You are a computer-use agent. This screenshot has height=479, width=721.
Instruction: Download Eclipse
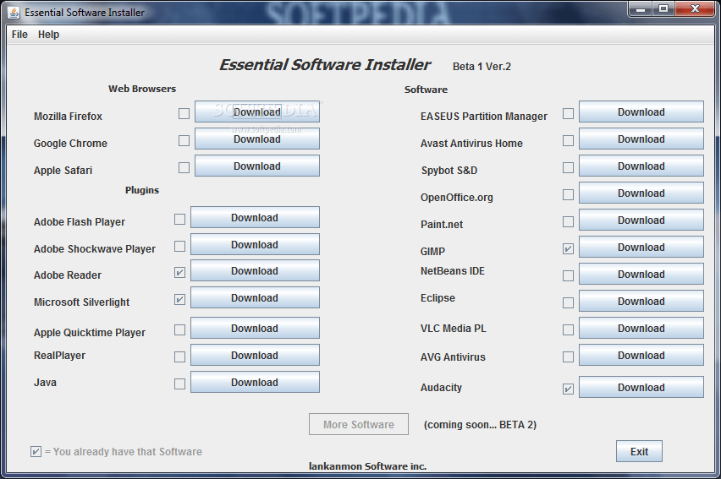pyautogui.click(x=641, y=302)
